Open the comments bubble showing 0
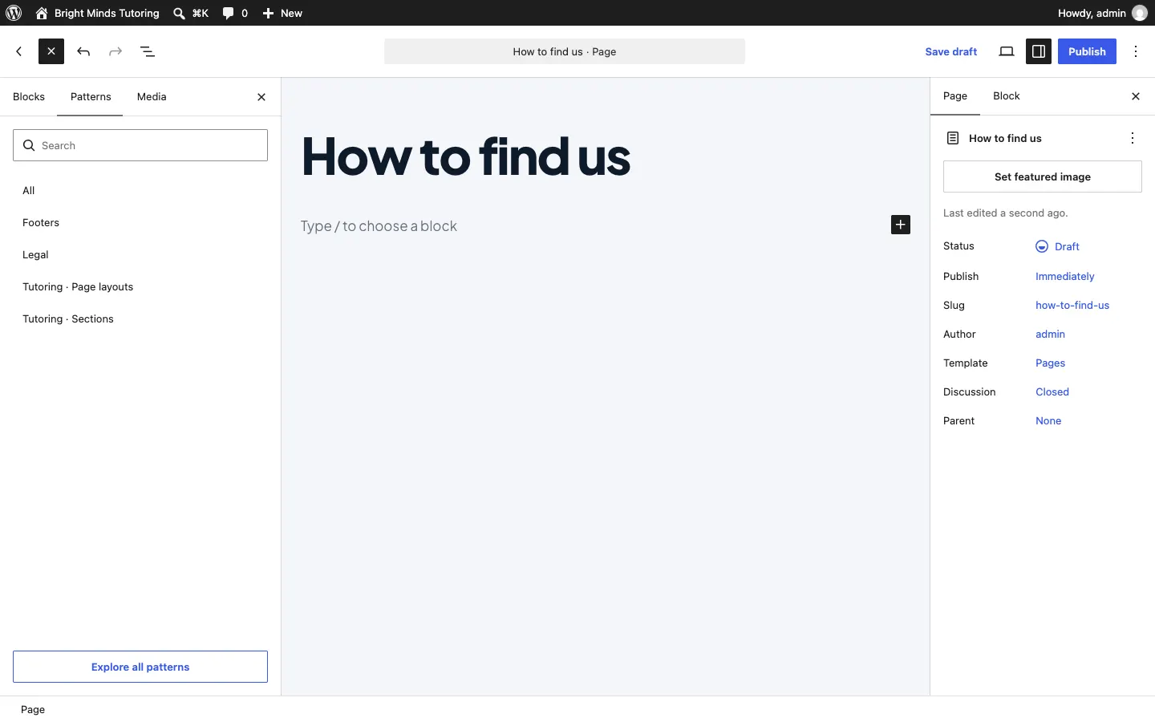Viewport: 1155px width, 722px height. pos(235,13)
